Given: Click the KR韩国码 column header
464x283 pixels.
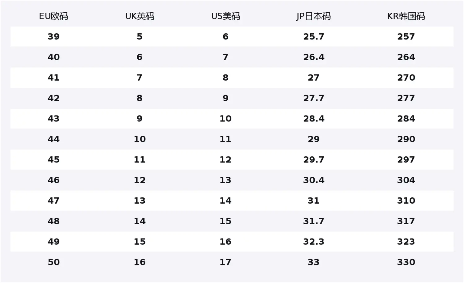Looking at the screenshot, I should tap(406, 16).
